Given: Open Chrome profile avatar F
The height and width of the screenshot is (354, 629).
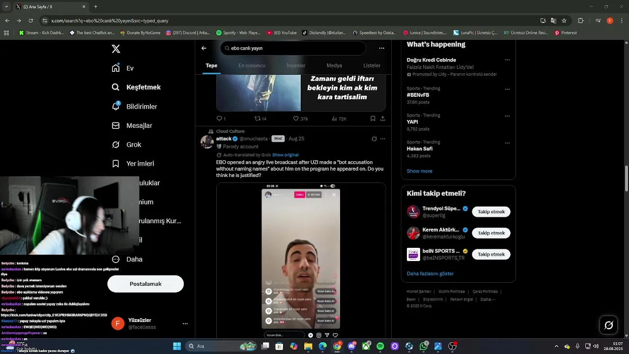Looking at the screenshot, I should point(610,21).
